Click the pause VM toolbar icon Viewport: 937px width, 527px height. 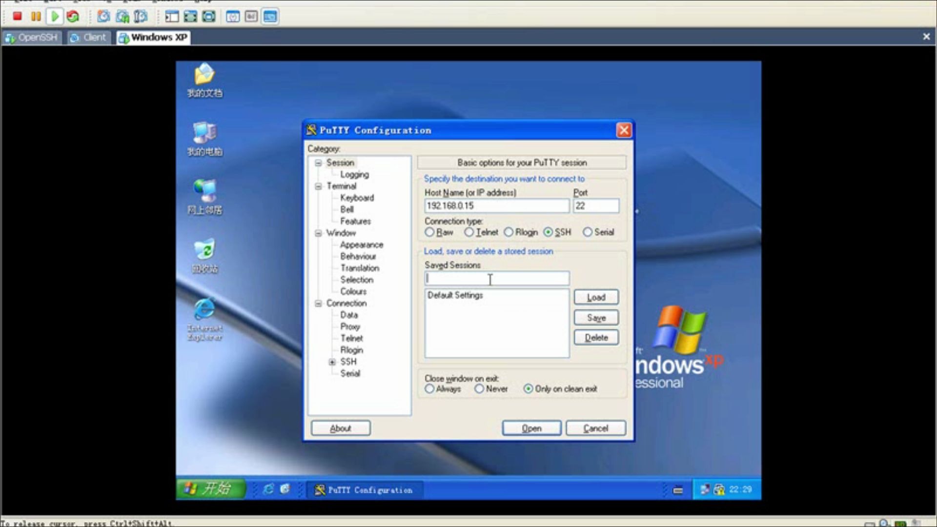click(36, 16)
